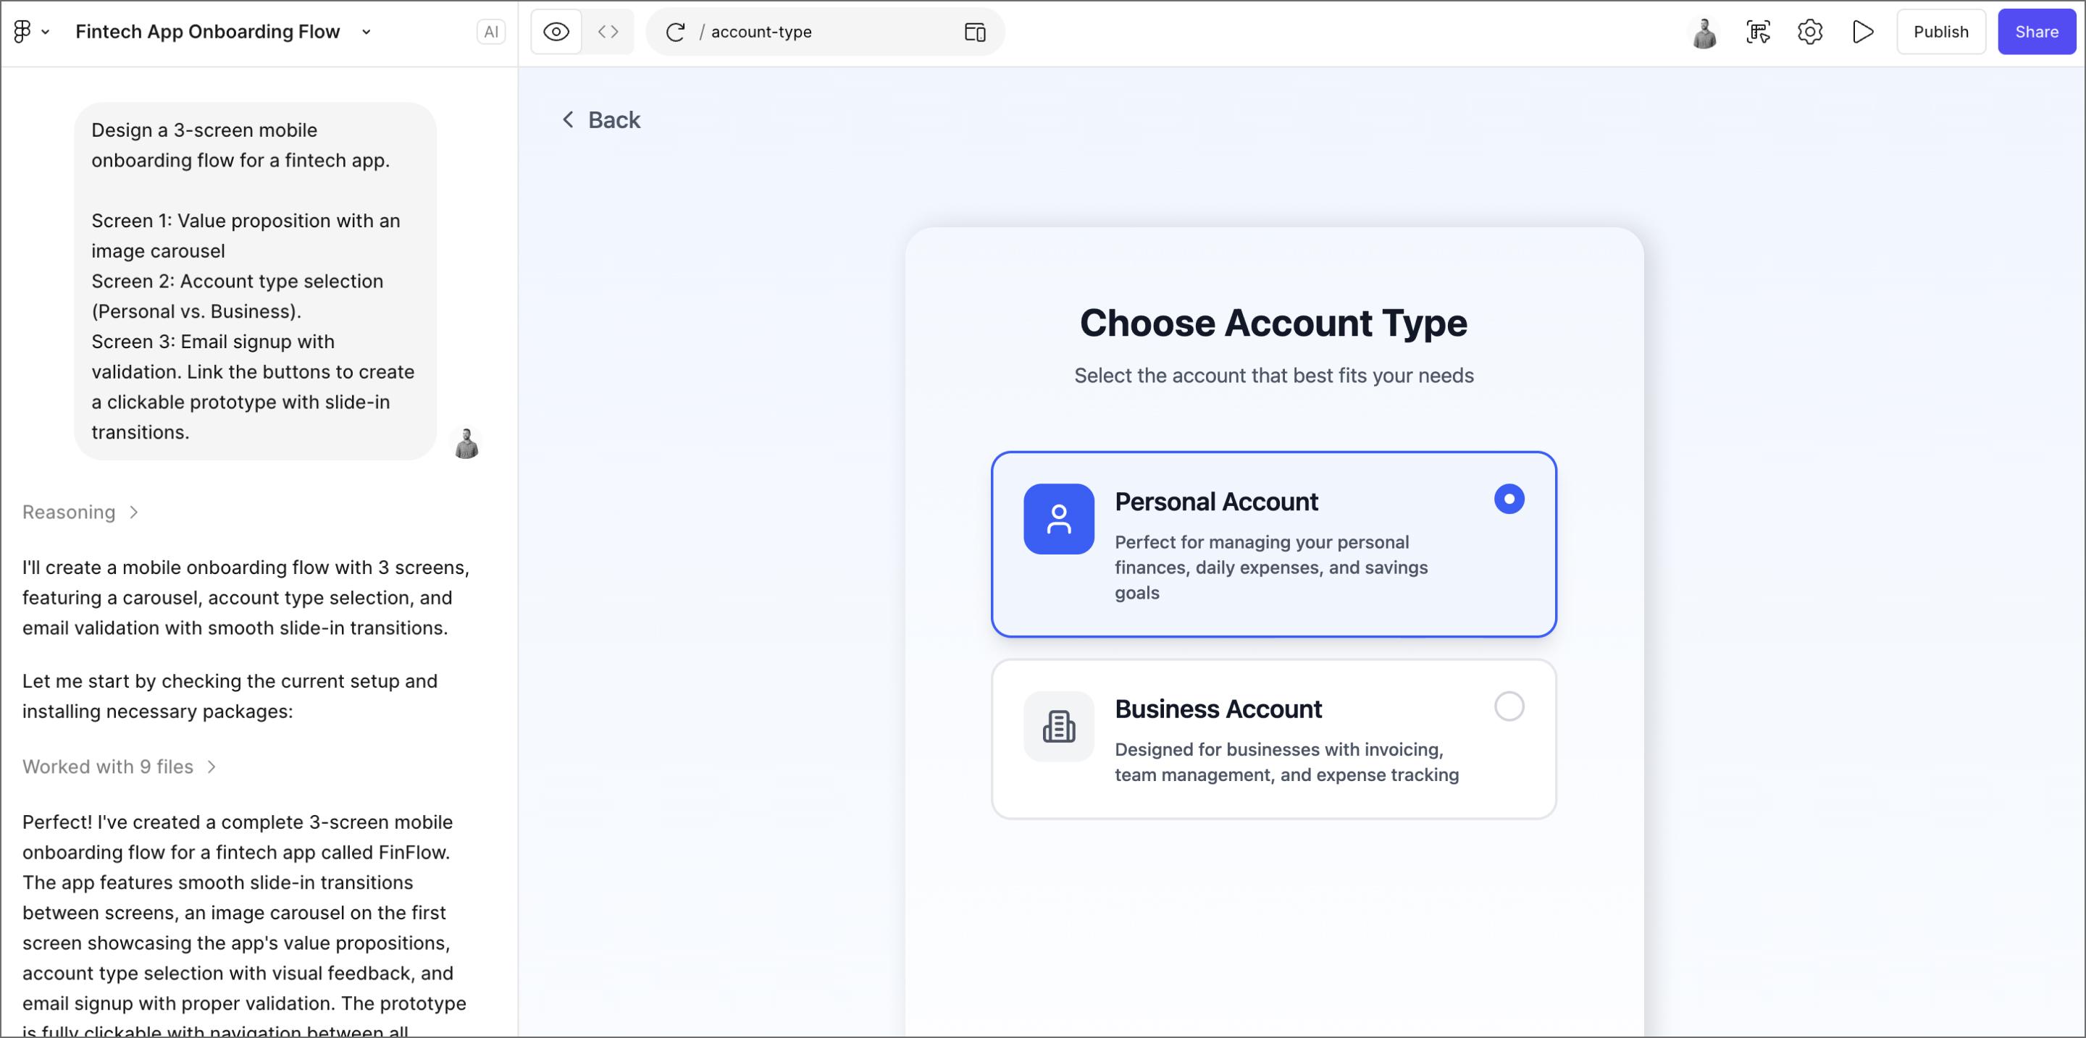
Task: Reload the preview with refresh icon
Action: tap(675, 32)
